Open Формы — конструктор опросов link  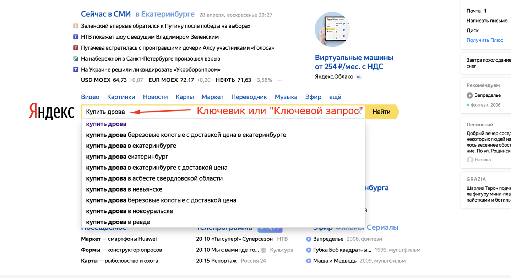click(121, 250)
